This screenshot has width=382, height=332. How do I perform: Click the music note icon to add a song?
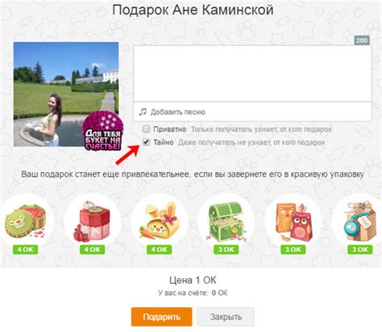[x=143, y=112]
